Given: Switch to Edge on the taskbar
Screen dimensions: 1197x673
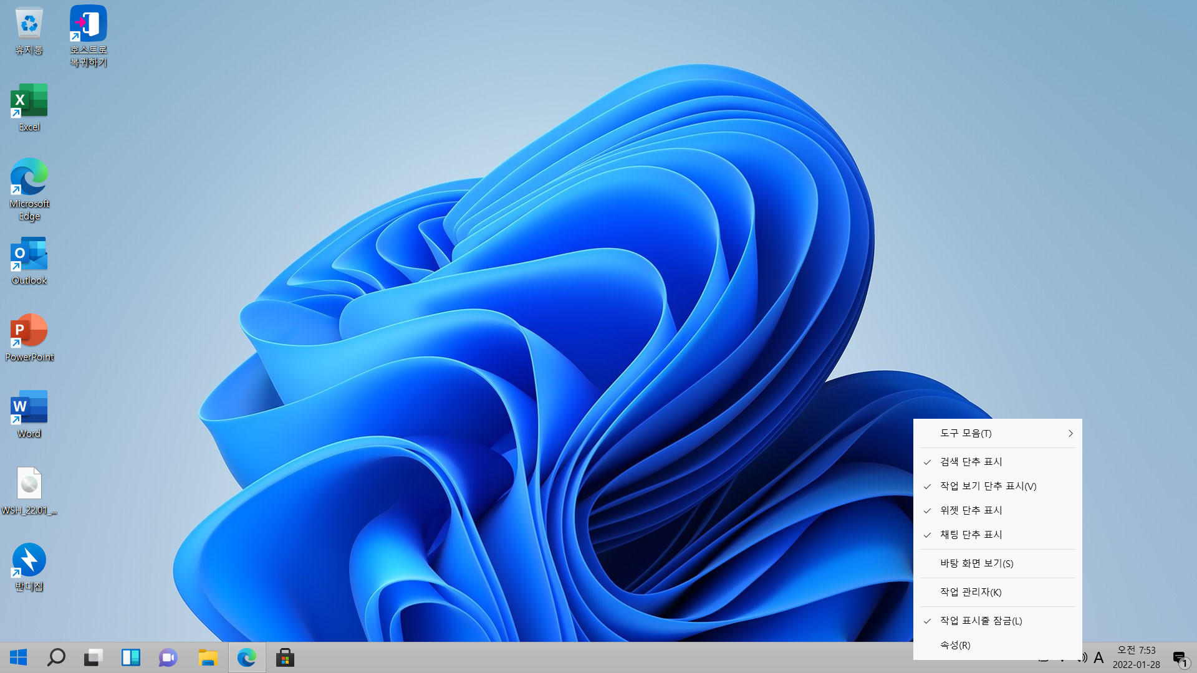Looking at the screenshot, I should click(247, 657).
